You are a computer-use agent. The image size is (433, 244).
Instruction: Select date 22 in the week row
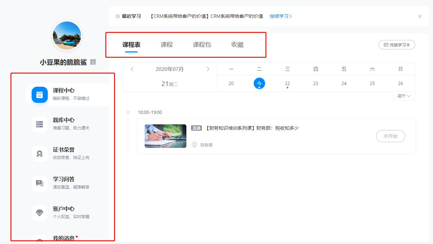pyautogui.click(x=287, y=83)
